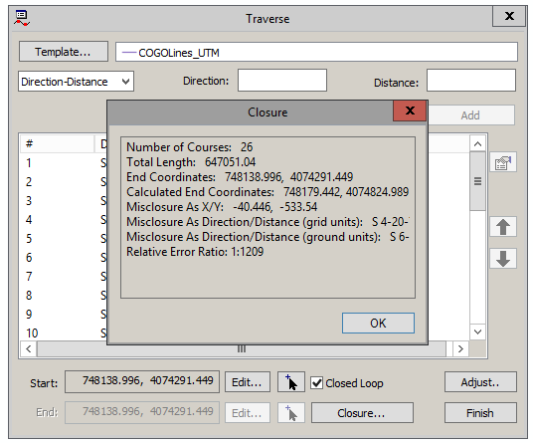Select course row 4 in the list
The height and width of the screenshot is (443, 533).
[64, 220]
